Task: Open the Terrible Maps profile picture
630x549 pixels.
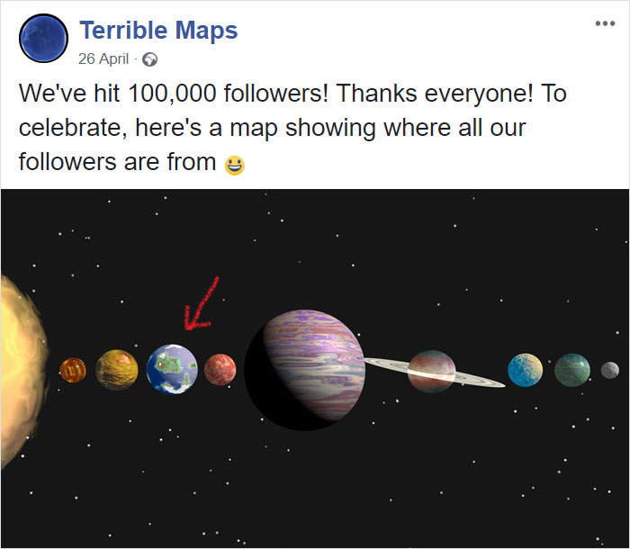Action: pos(43,38)
